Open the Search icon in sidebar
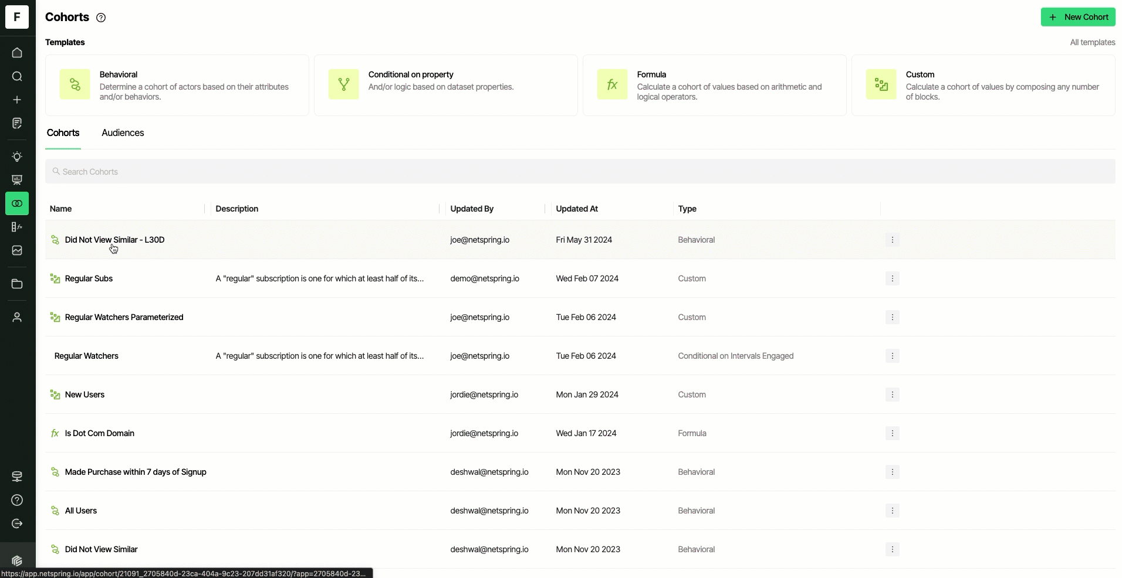Screen dimensions: 1122x578 click(17, 76)
